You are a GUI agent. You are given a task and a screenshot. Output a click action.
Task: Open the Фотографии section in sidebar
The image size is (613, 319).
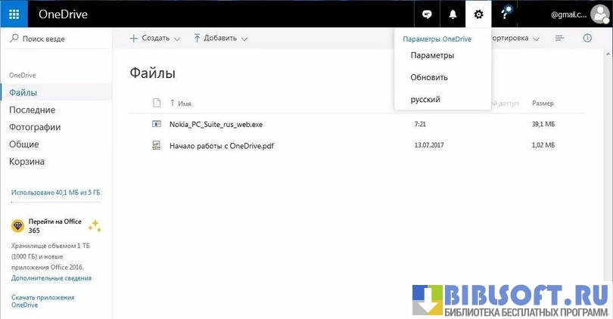click(x=35, y=127)
